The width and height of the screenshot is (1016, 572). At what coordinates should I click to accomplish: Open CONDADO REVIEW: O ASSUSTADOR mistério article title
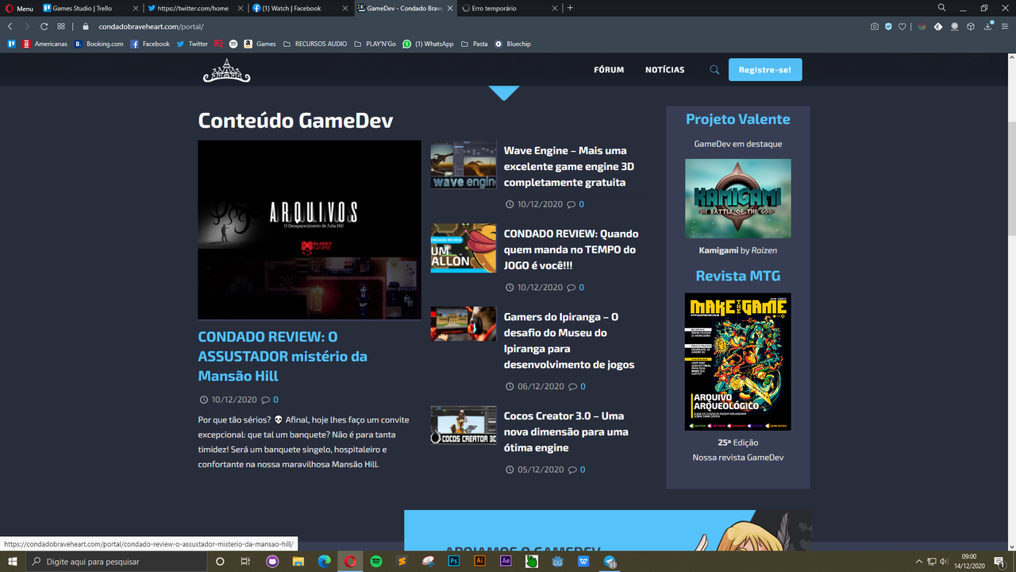tap(283, 356)
